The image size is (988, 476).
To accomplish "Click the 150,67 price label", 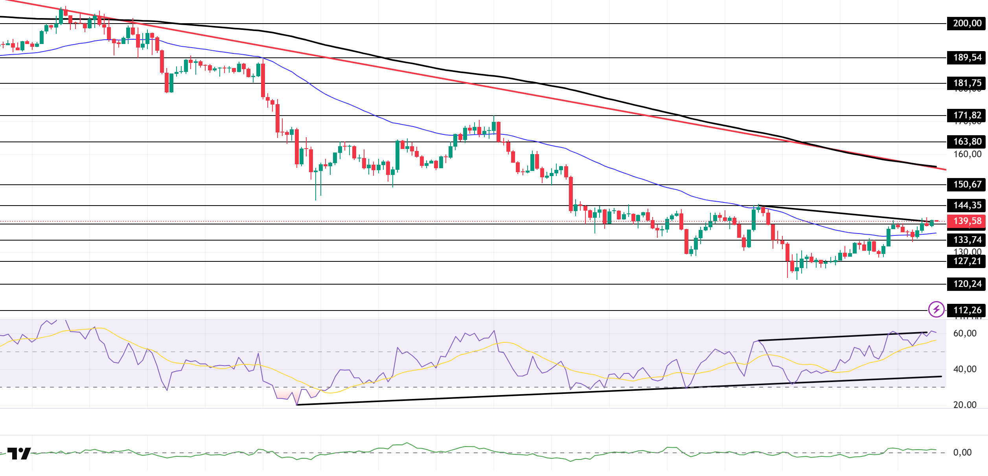I will point(967,185).
